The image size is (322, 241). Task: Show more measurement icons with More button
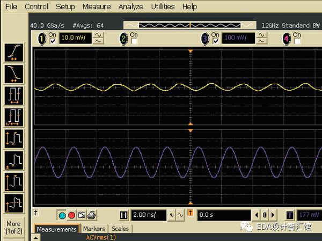tap(13, 228)
